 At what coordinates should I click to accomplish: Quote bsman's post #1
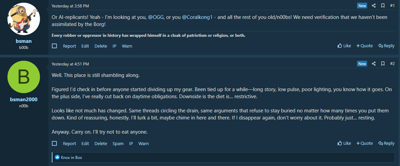[x=364, y=46]
